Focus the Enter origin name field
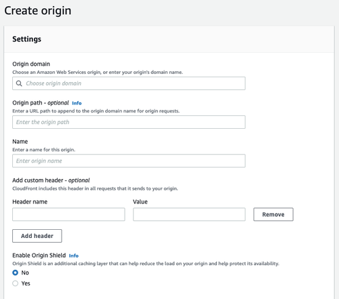 129,161
